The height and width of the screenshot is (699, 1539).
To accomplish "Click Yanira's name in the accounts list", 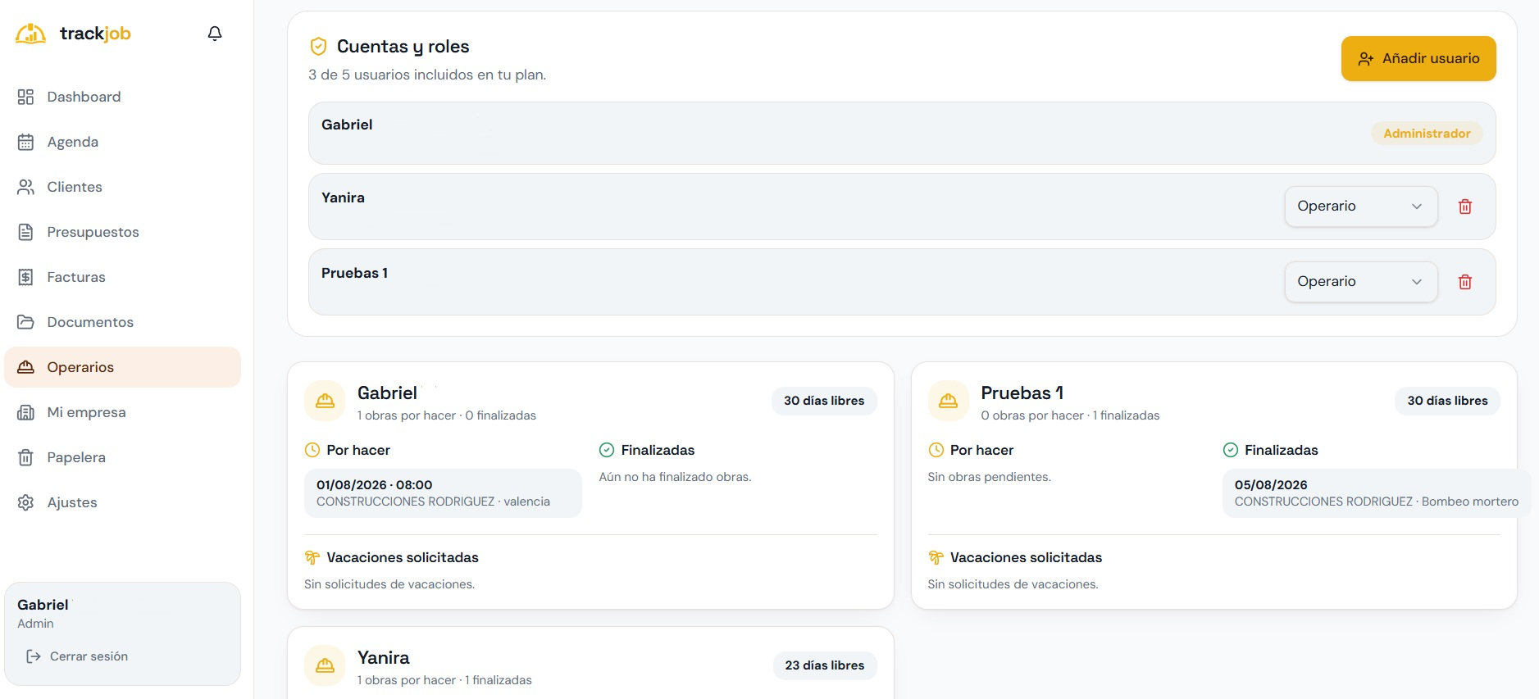I will click(x=343, y=197).
